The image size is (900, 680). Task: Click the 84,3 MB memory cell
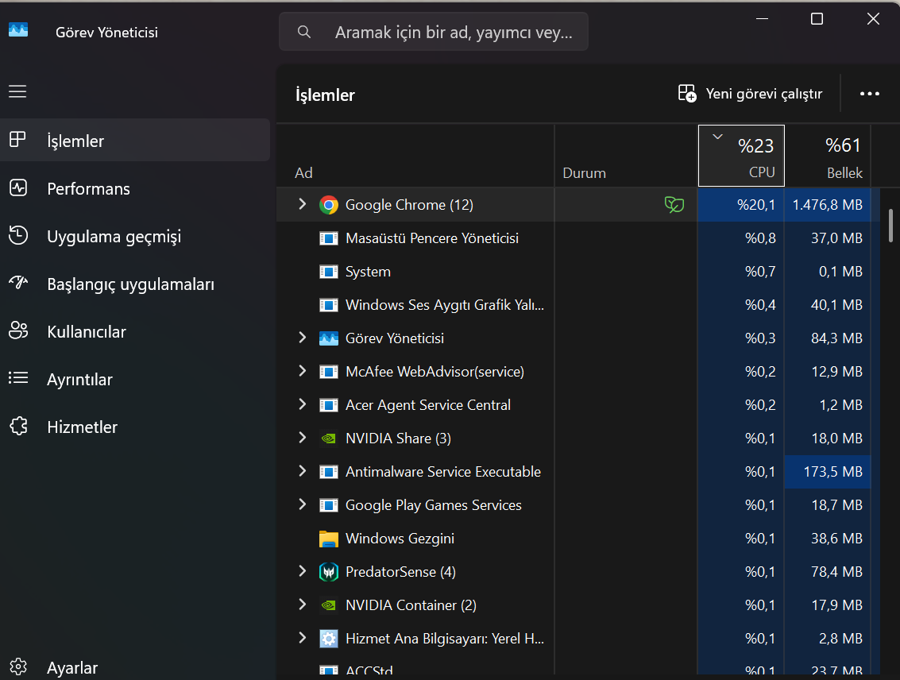coord(828,338)
